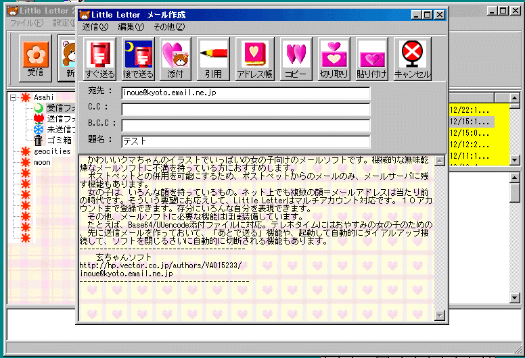The height and width of the screenshot is (358, 525).
Task: Click the 宛先 recipient address field
Action: 246,93
